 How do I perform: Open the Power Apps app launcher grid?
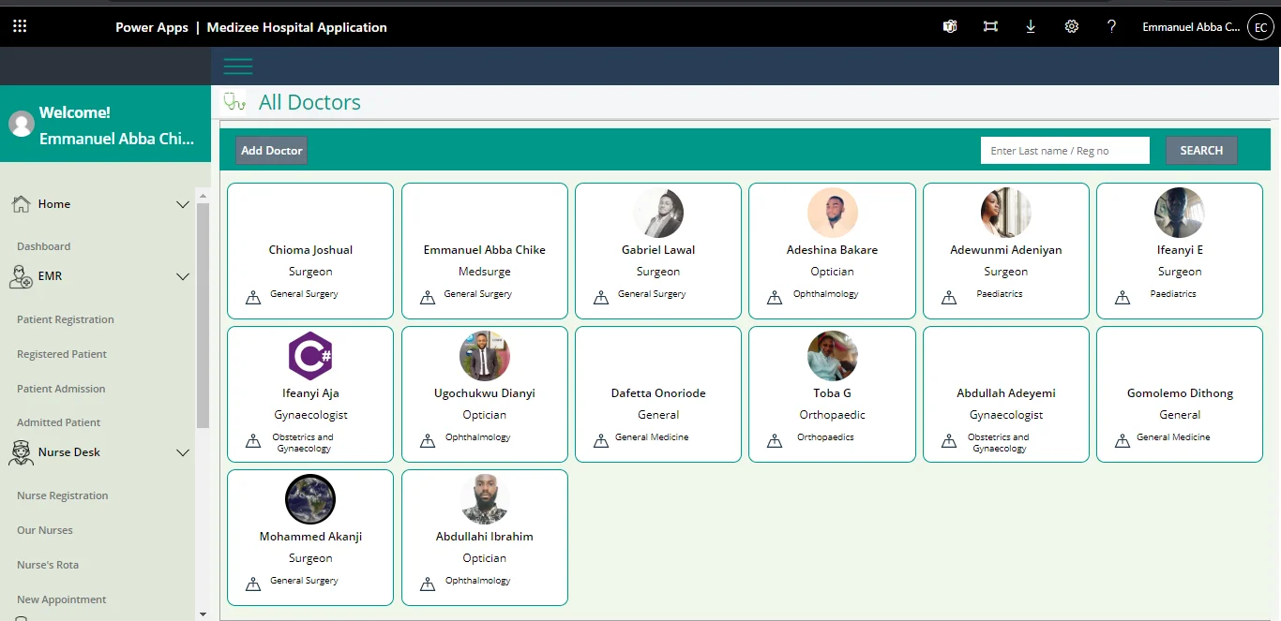tap(20, 27)
